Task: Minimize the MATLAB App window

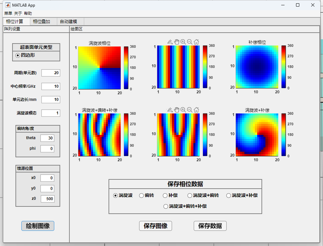Action: coord(283,5)
